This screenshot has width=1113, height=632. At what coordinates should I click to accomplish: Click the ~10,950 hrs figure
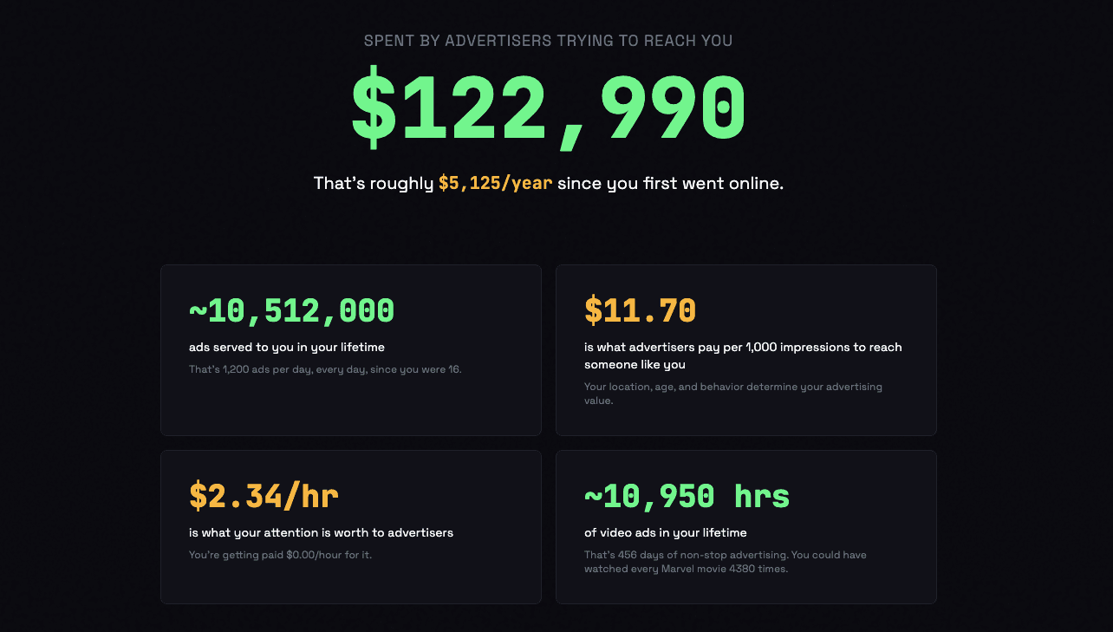click(x=687, y=496)
